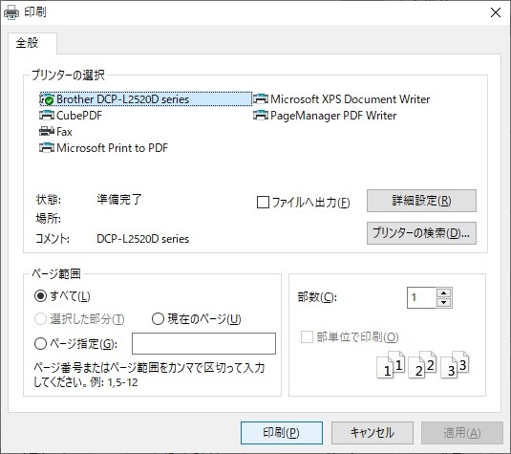
Task: Select the すべて radio button
Action: point(40,296)
